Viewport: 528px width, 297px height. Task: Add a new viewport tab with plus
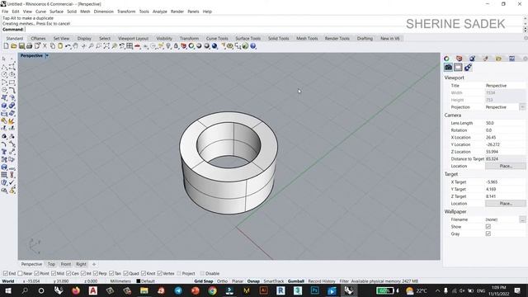[94, 264]
